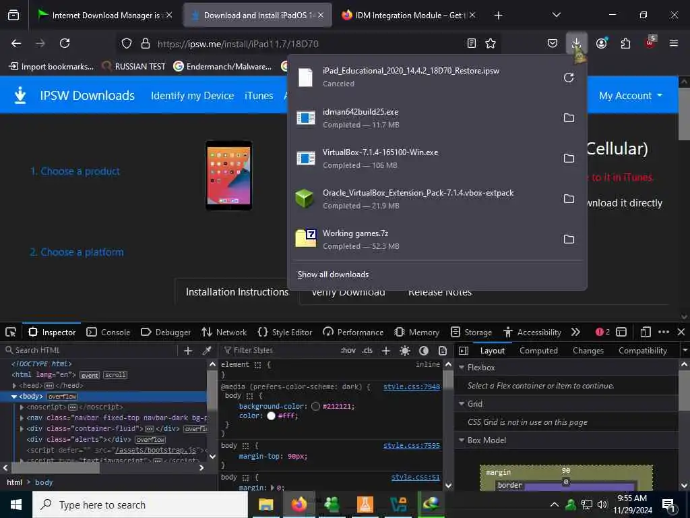This screenshot has height=518, width=690.
Task: Open devtools more options ellipsis
Action: pos(664,332)
